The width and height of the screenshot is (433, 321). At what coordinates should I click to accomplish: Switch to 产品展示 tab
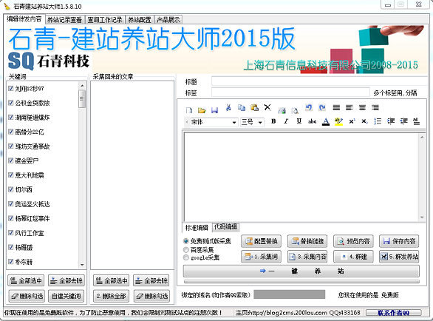point(168,20)
